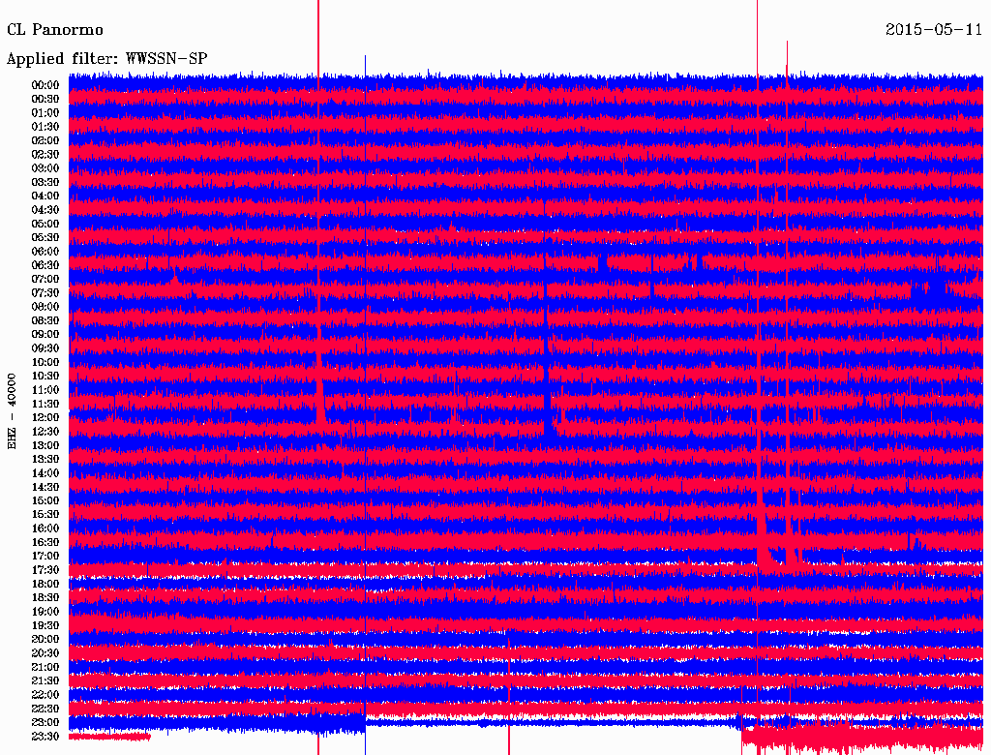The height and width of the screenshot is (755, 991).
Task: Select the 07:30 time label
Action: pyautogui.click(x=45, y=292)
